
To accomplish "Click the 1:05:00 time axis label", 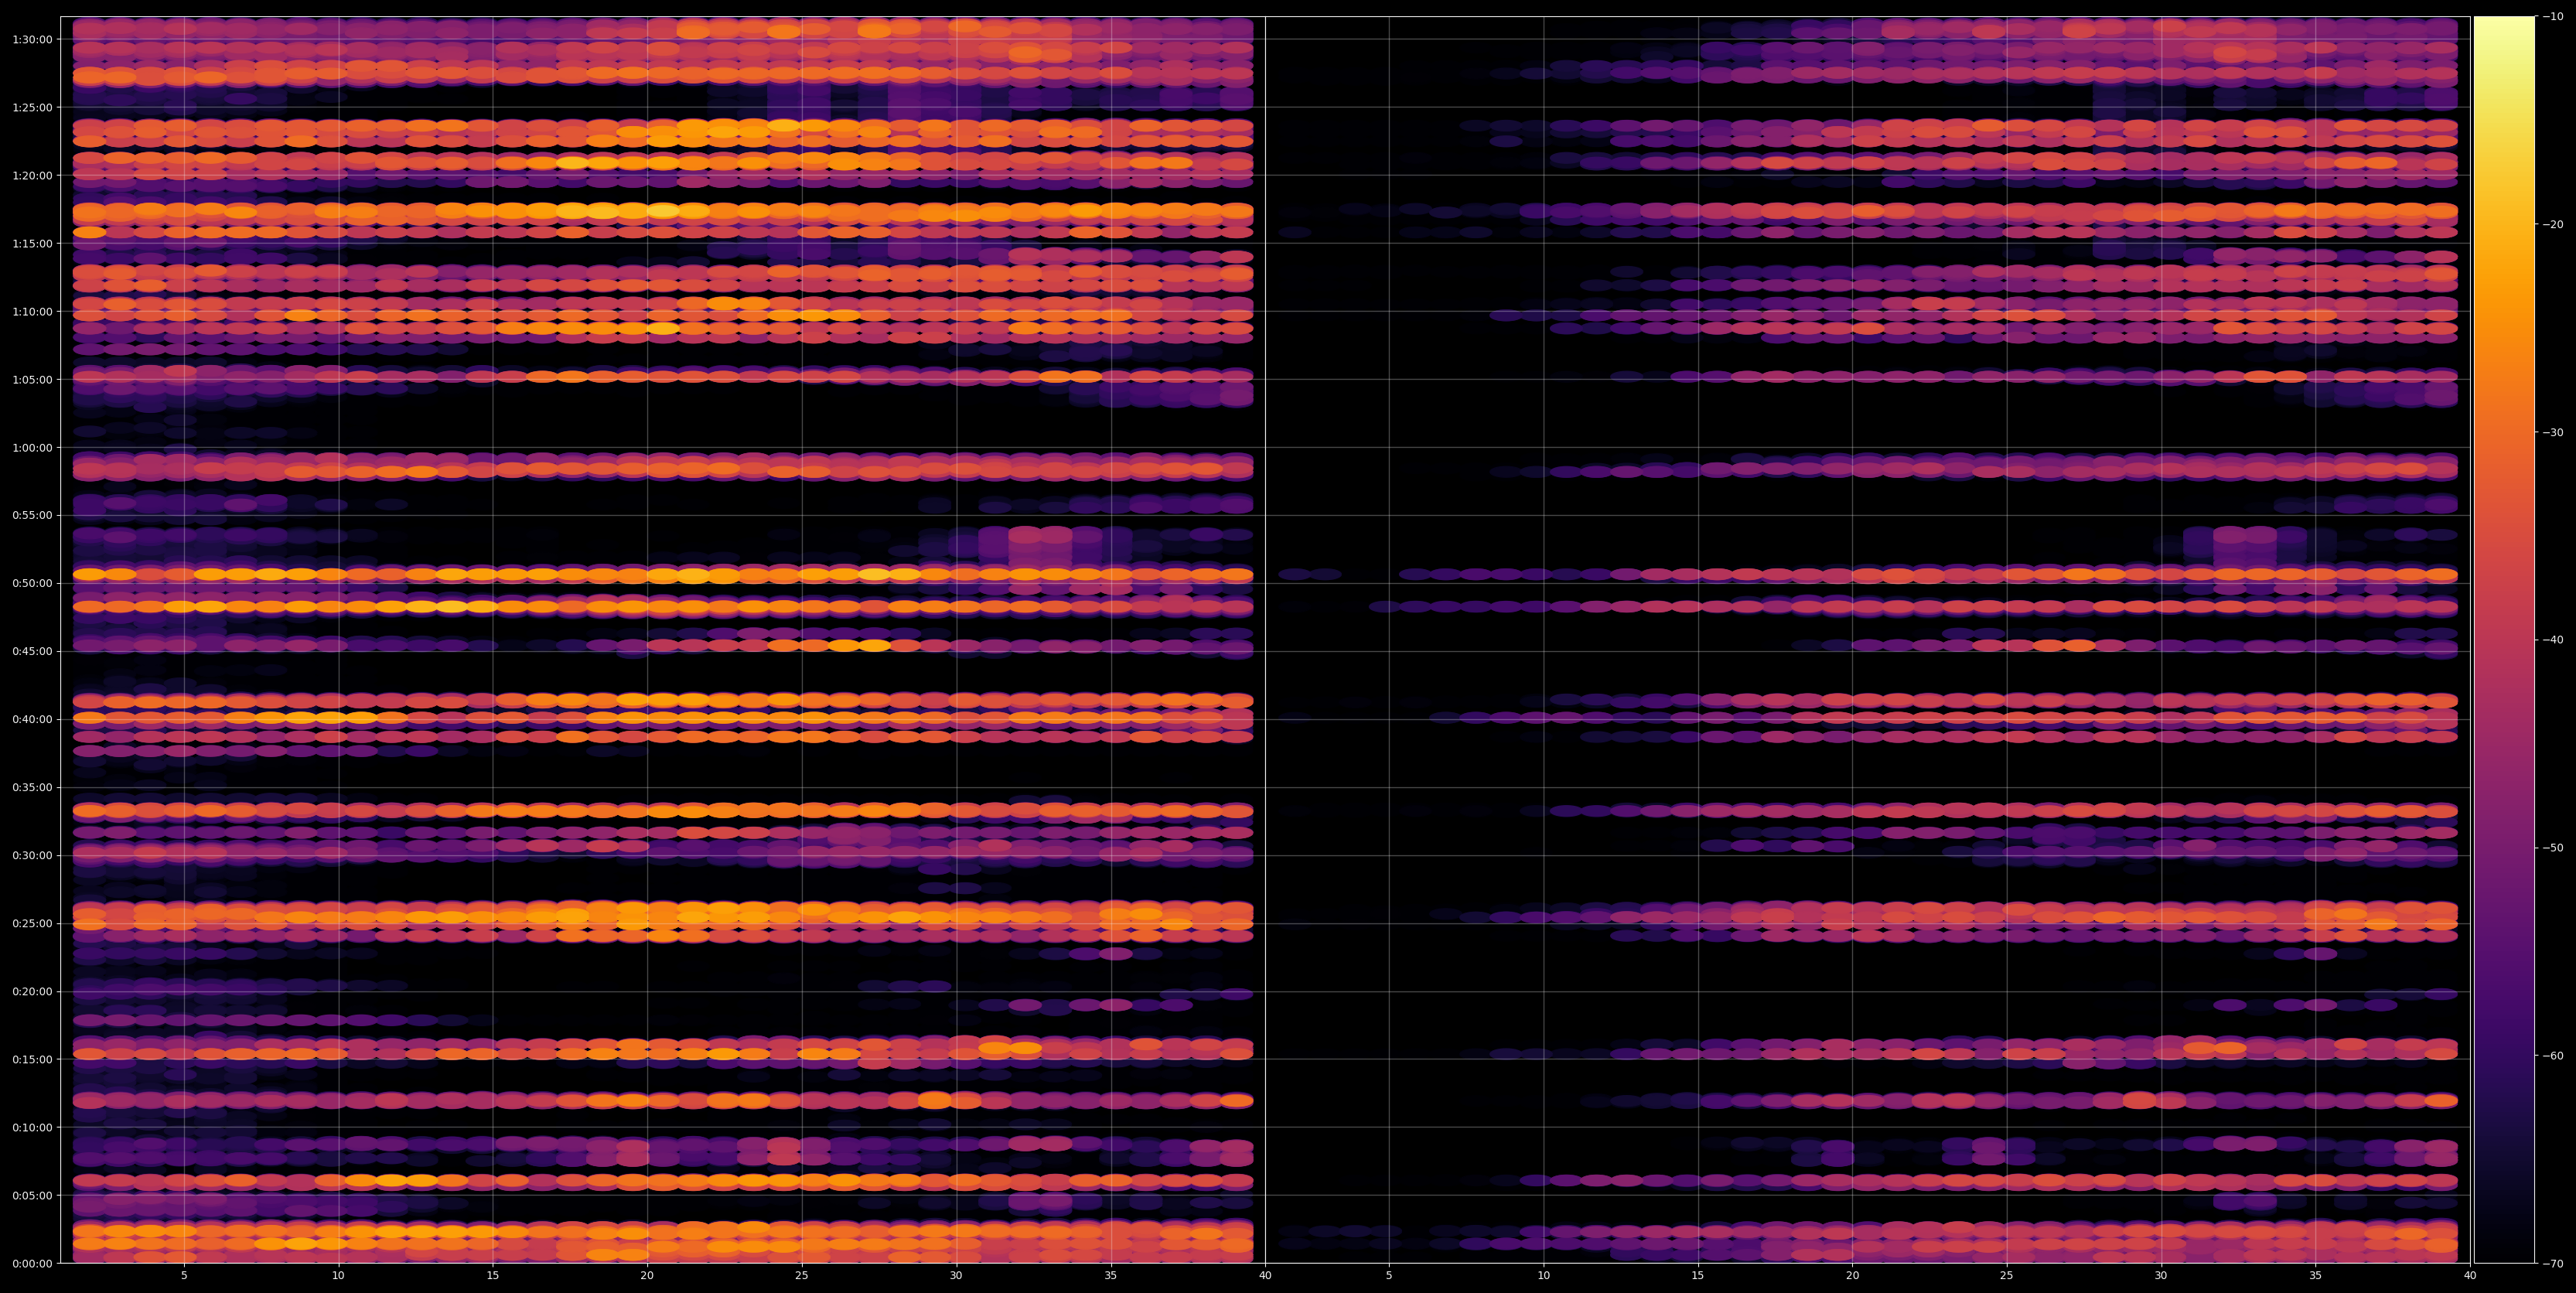I will click(32, 379).
